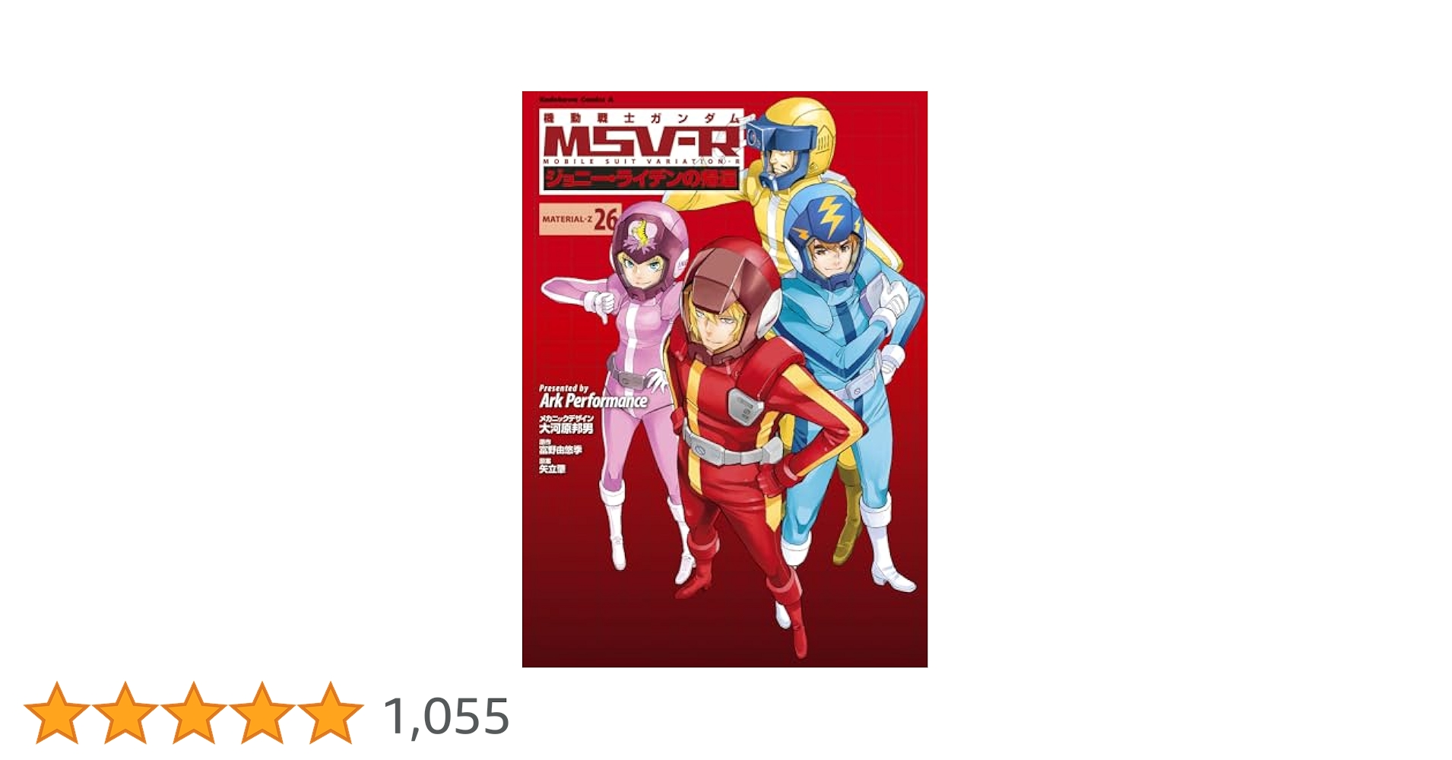Click the second gold rating star
The width and height of the screenshot is (1452, 760).
125,713
